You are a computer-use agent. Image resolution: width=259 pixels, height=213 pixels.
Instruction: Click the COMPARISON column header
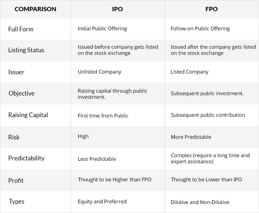[x=35, y=9]
